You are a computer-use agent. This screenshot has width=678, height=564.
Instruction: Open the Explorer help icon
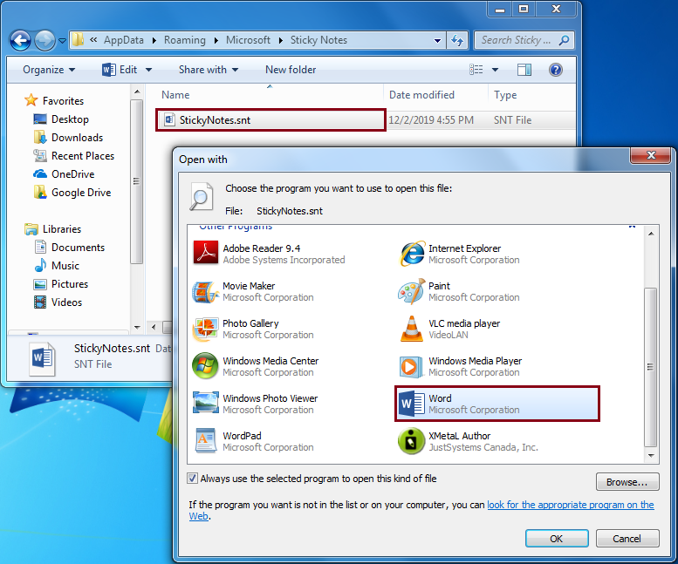pos(556,70)
